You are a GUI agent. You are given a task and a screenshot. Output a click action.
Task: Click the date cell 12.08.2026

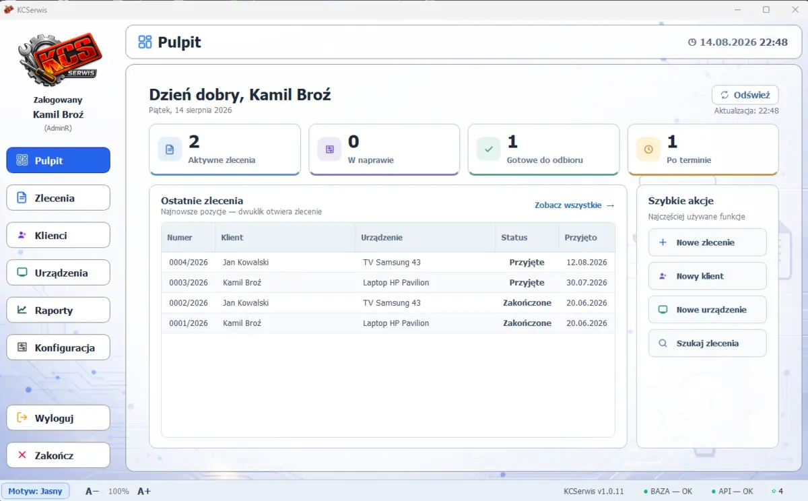pyautogui.click(x=587, y=263)
